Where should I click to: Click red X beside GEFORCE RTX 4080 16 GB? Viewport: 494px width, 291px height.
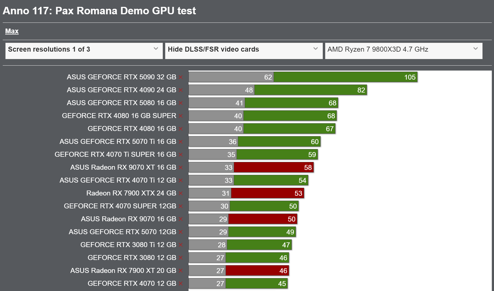(x=181, y=129)
